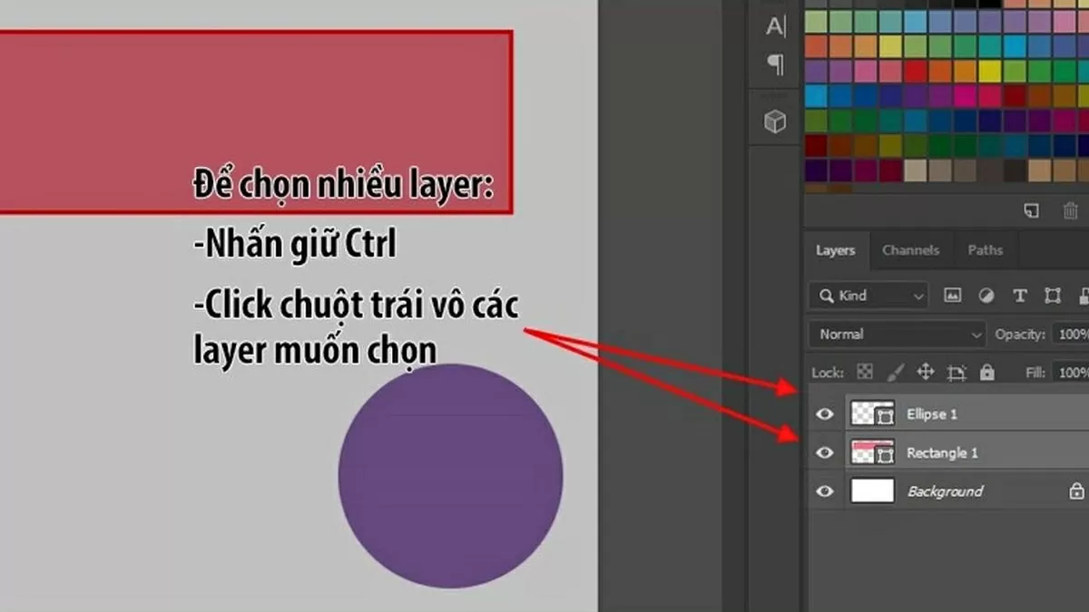Enable the type layers filter icon
The height and width of the screenshot is (612, 1089).
coord(1019,296)
